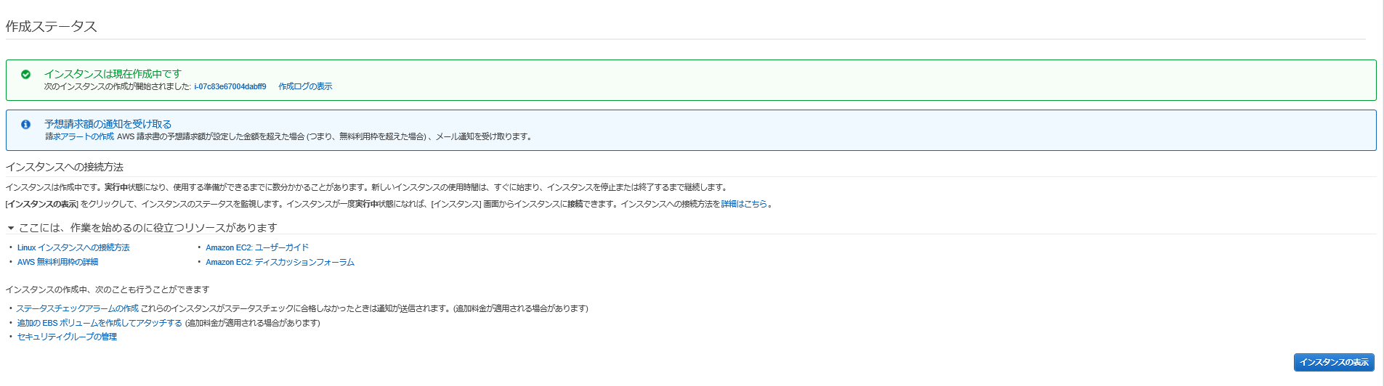This screenshot has height=386, width=1384.
Task: Open Amazon EC2: ユーザーガイド link
Action: click(257, 247)
